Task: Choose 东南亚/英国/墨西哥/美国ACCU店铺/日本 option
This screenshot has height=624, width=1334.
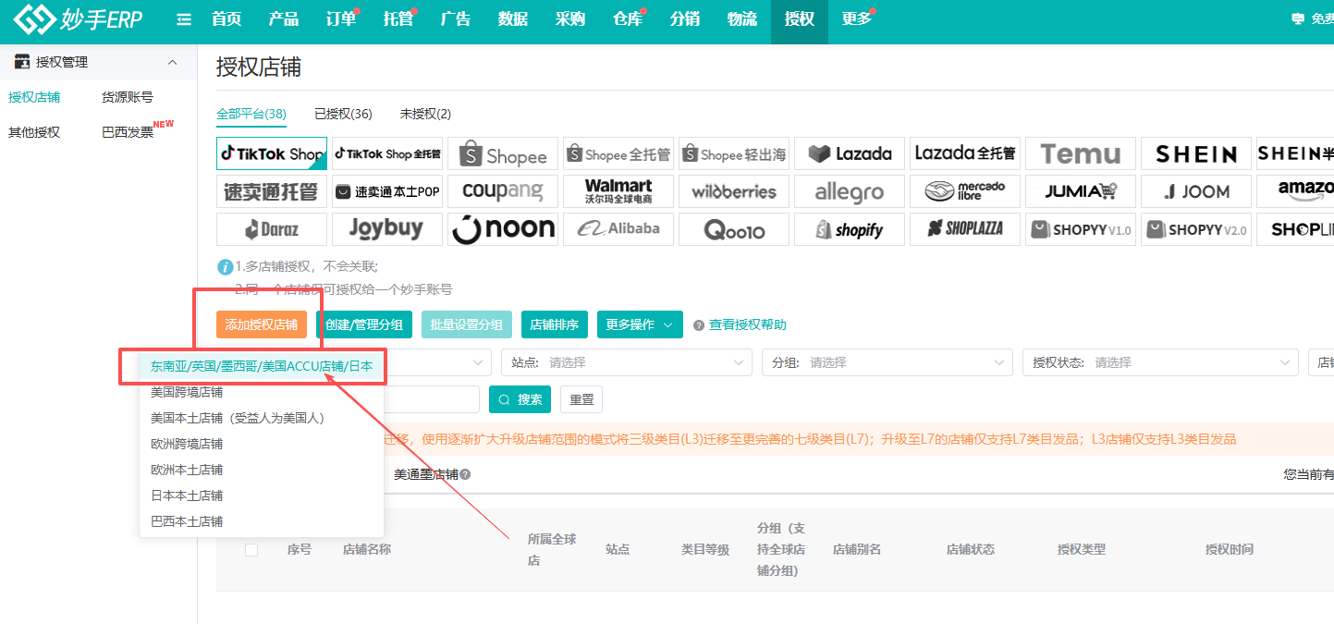Action: point(262,366)
